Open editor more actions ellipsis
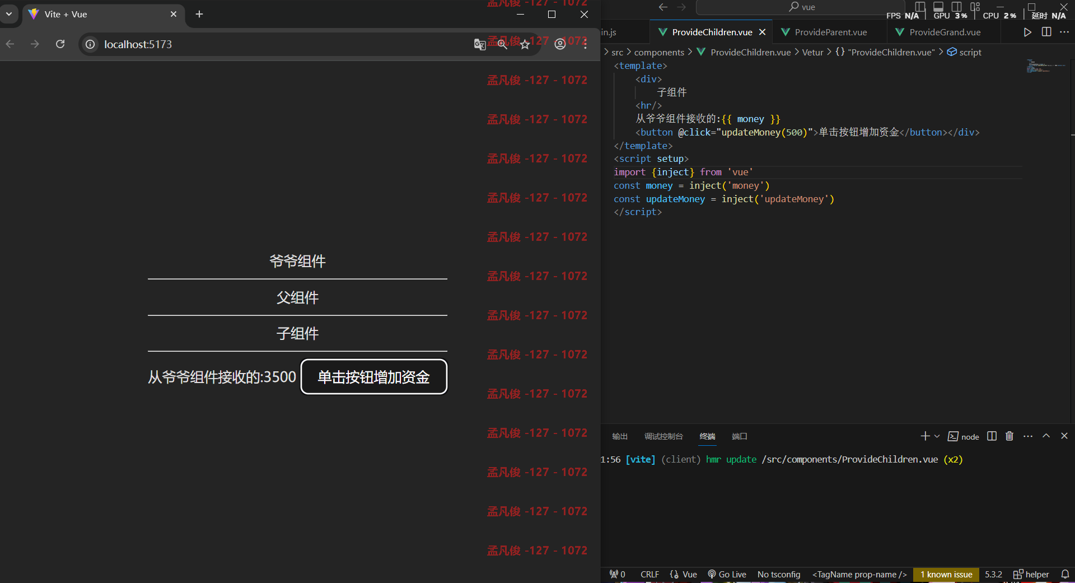This screenshot has height=583, width=1075. (1064, 32)
